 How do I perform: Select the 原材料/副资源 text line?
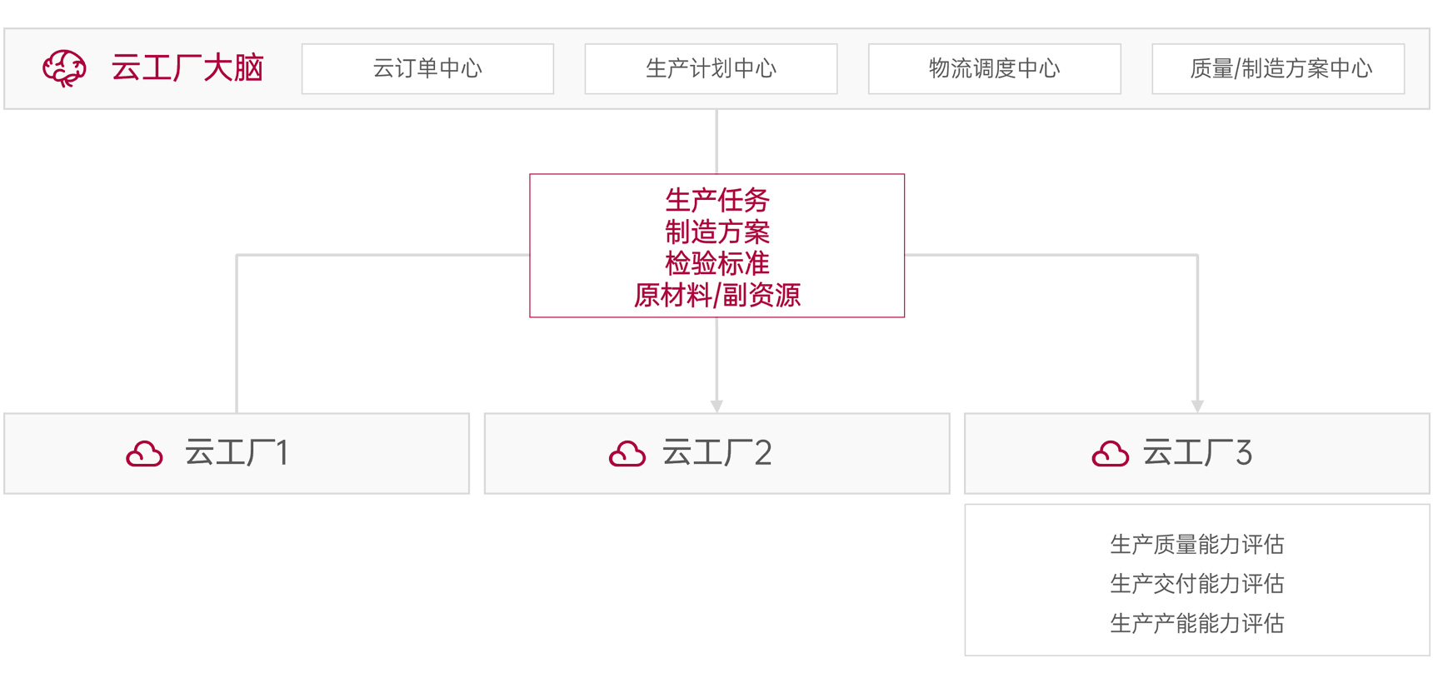pos(716,295)
